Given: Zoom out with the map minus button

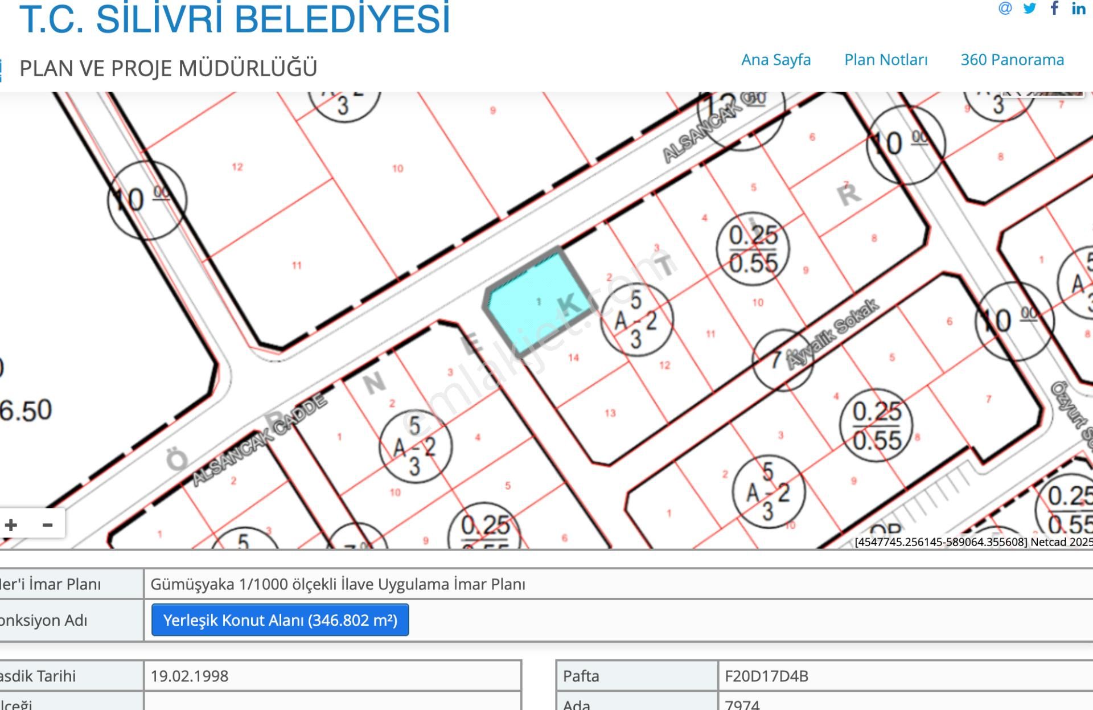Looking at the screenshot, I should click(48, 524).
